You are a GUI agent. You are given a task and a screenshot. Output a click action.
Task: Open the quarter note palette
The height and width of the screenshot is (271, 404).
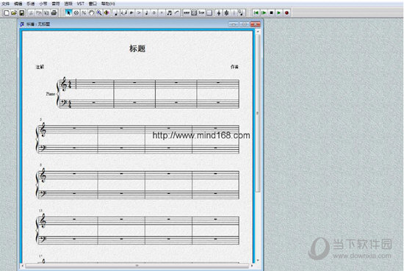[x=146, y=12]
